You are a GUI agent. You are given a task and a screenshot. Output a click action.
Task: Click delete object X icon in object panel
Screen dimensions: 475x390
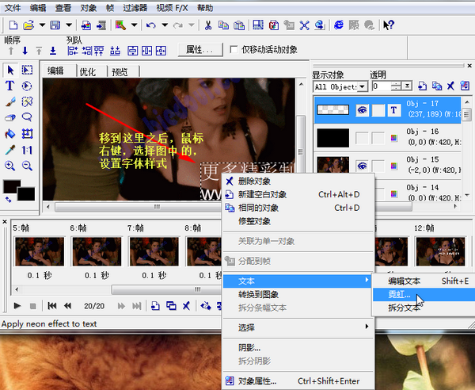[x=450, y=86]
